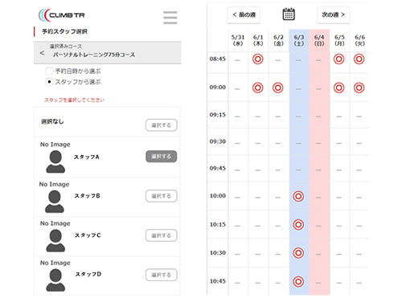Click the 10:45 time row label
402x298 pixels.
tap(218, 281)
